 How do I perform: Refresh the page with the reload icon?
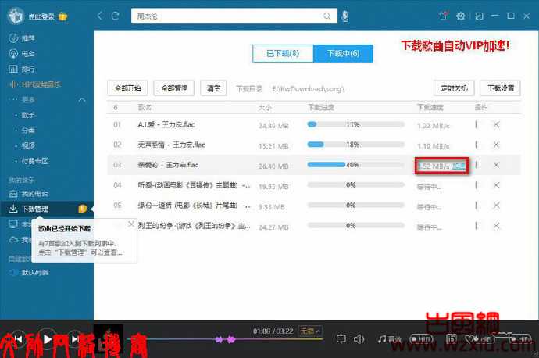tap(116, 16)
